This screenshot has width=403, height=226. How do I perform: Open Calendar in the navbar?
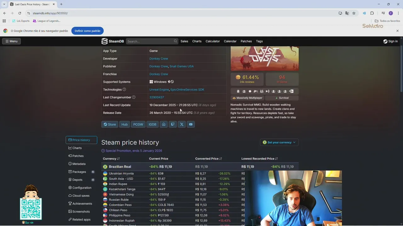tap(230, 41)
